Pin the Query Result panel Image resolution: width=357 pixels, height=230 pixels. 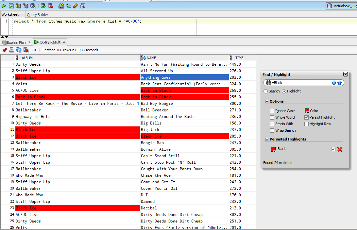coord(5,50)
